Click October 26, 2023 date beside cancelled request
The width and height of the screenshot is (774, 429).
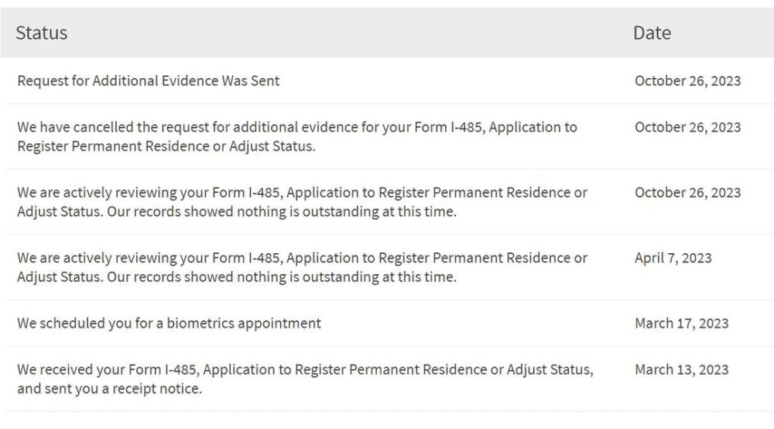pos(687,127)
